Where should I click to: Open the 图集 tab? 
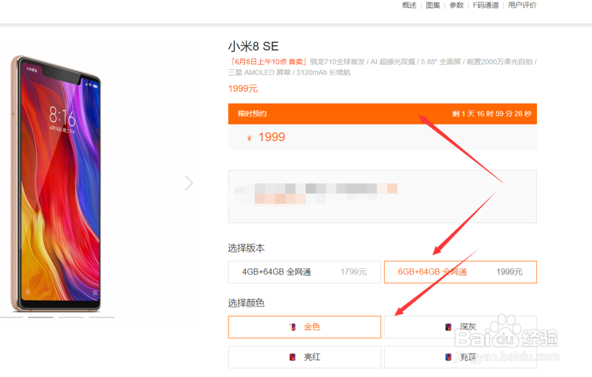433,5
